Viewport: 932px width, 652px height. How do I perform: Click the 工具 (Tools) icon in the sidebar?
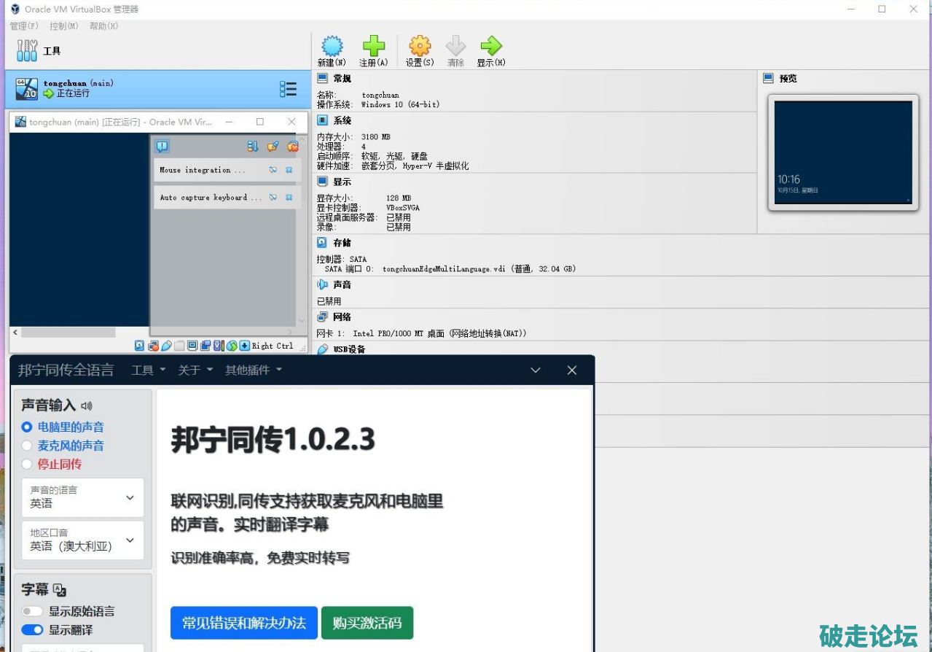pos(27,50)
